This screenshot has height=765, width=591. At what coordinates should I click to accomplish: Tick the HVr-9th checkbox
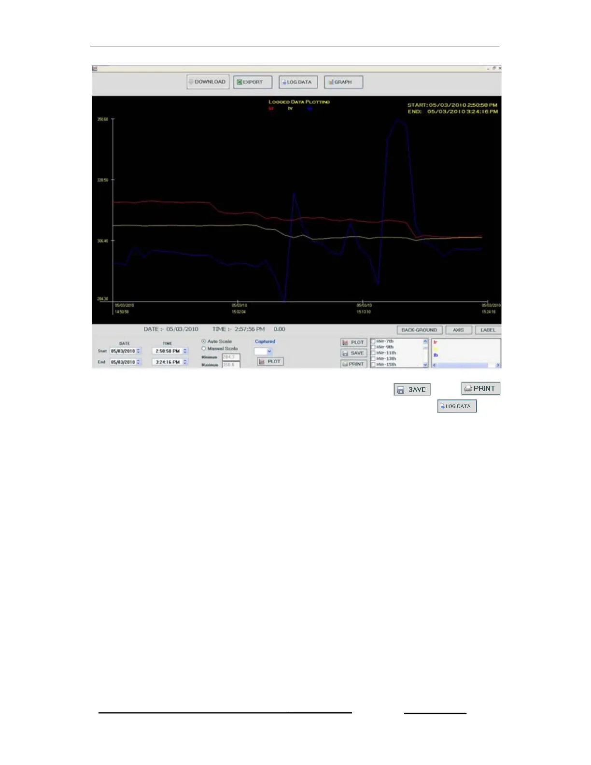tap(373, 347)
